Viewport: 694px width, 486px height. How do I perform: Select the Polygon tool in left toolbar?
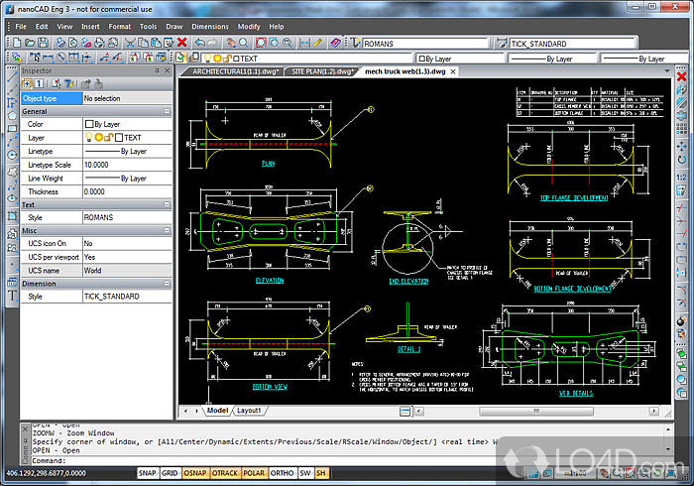pos(12,115)
